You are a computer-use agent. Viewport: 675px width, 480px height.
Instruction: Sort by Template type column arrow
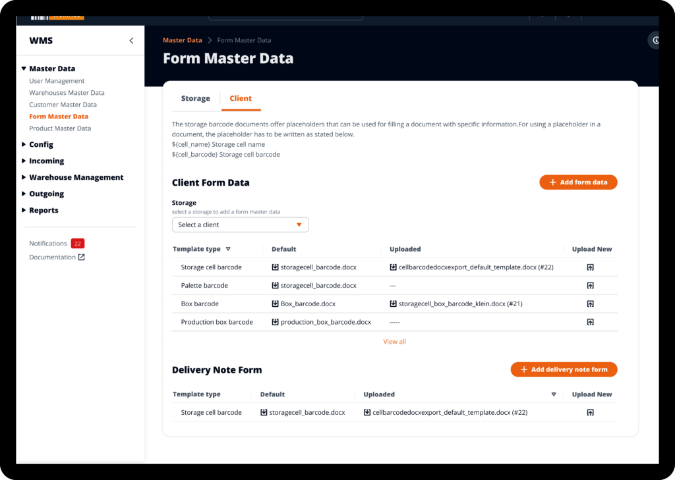pyautogui.click(x=228, y=250)
